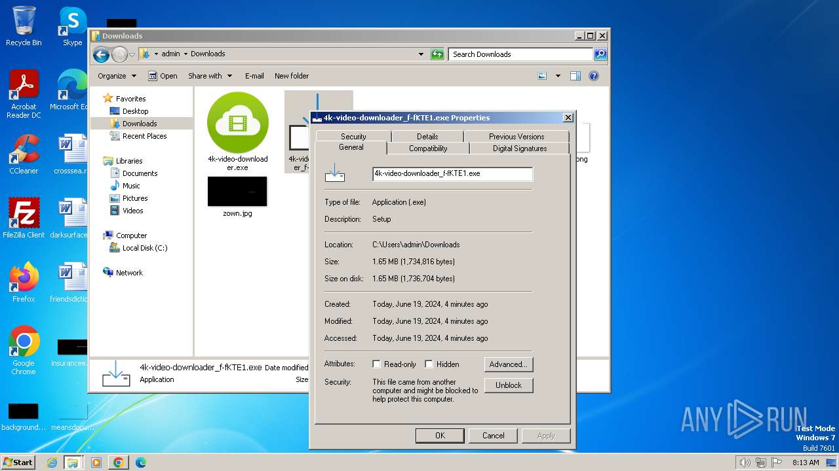
Task: Expand the Share with dropdown
Action: (210, 76)
